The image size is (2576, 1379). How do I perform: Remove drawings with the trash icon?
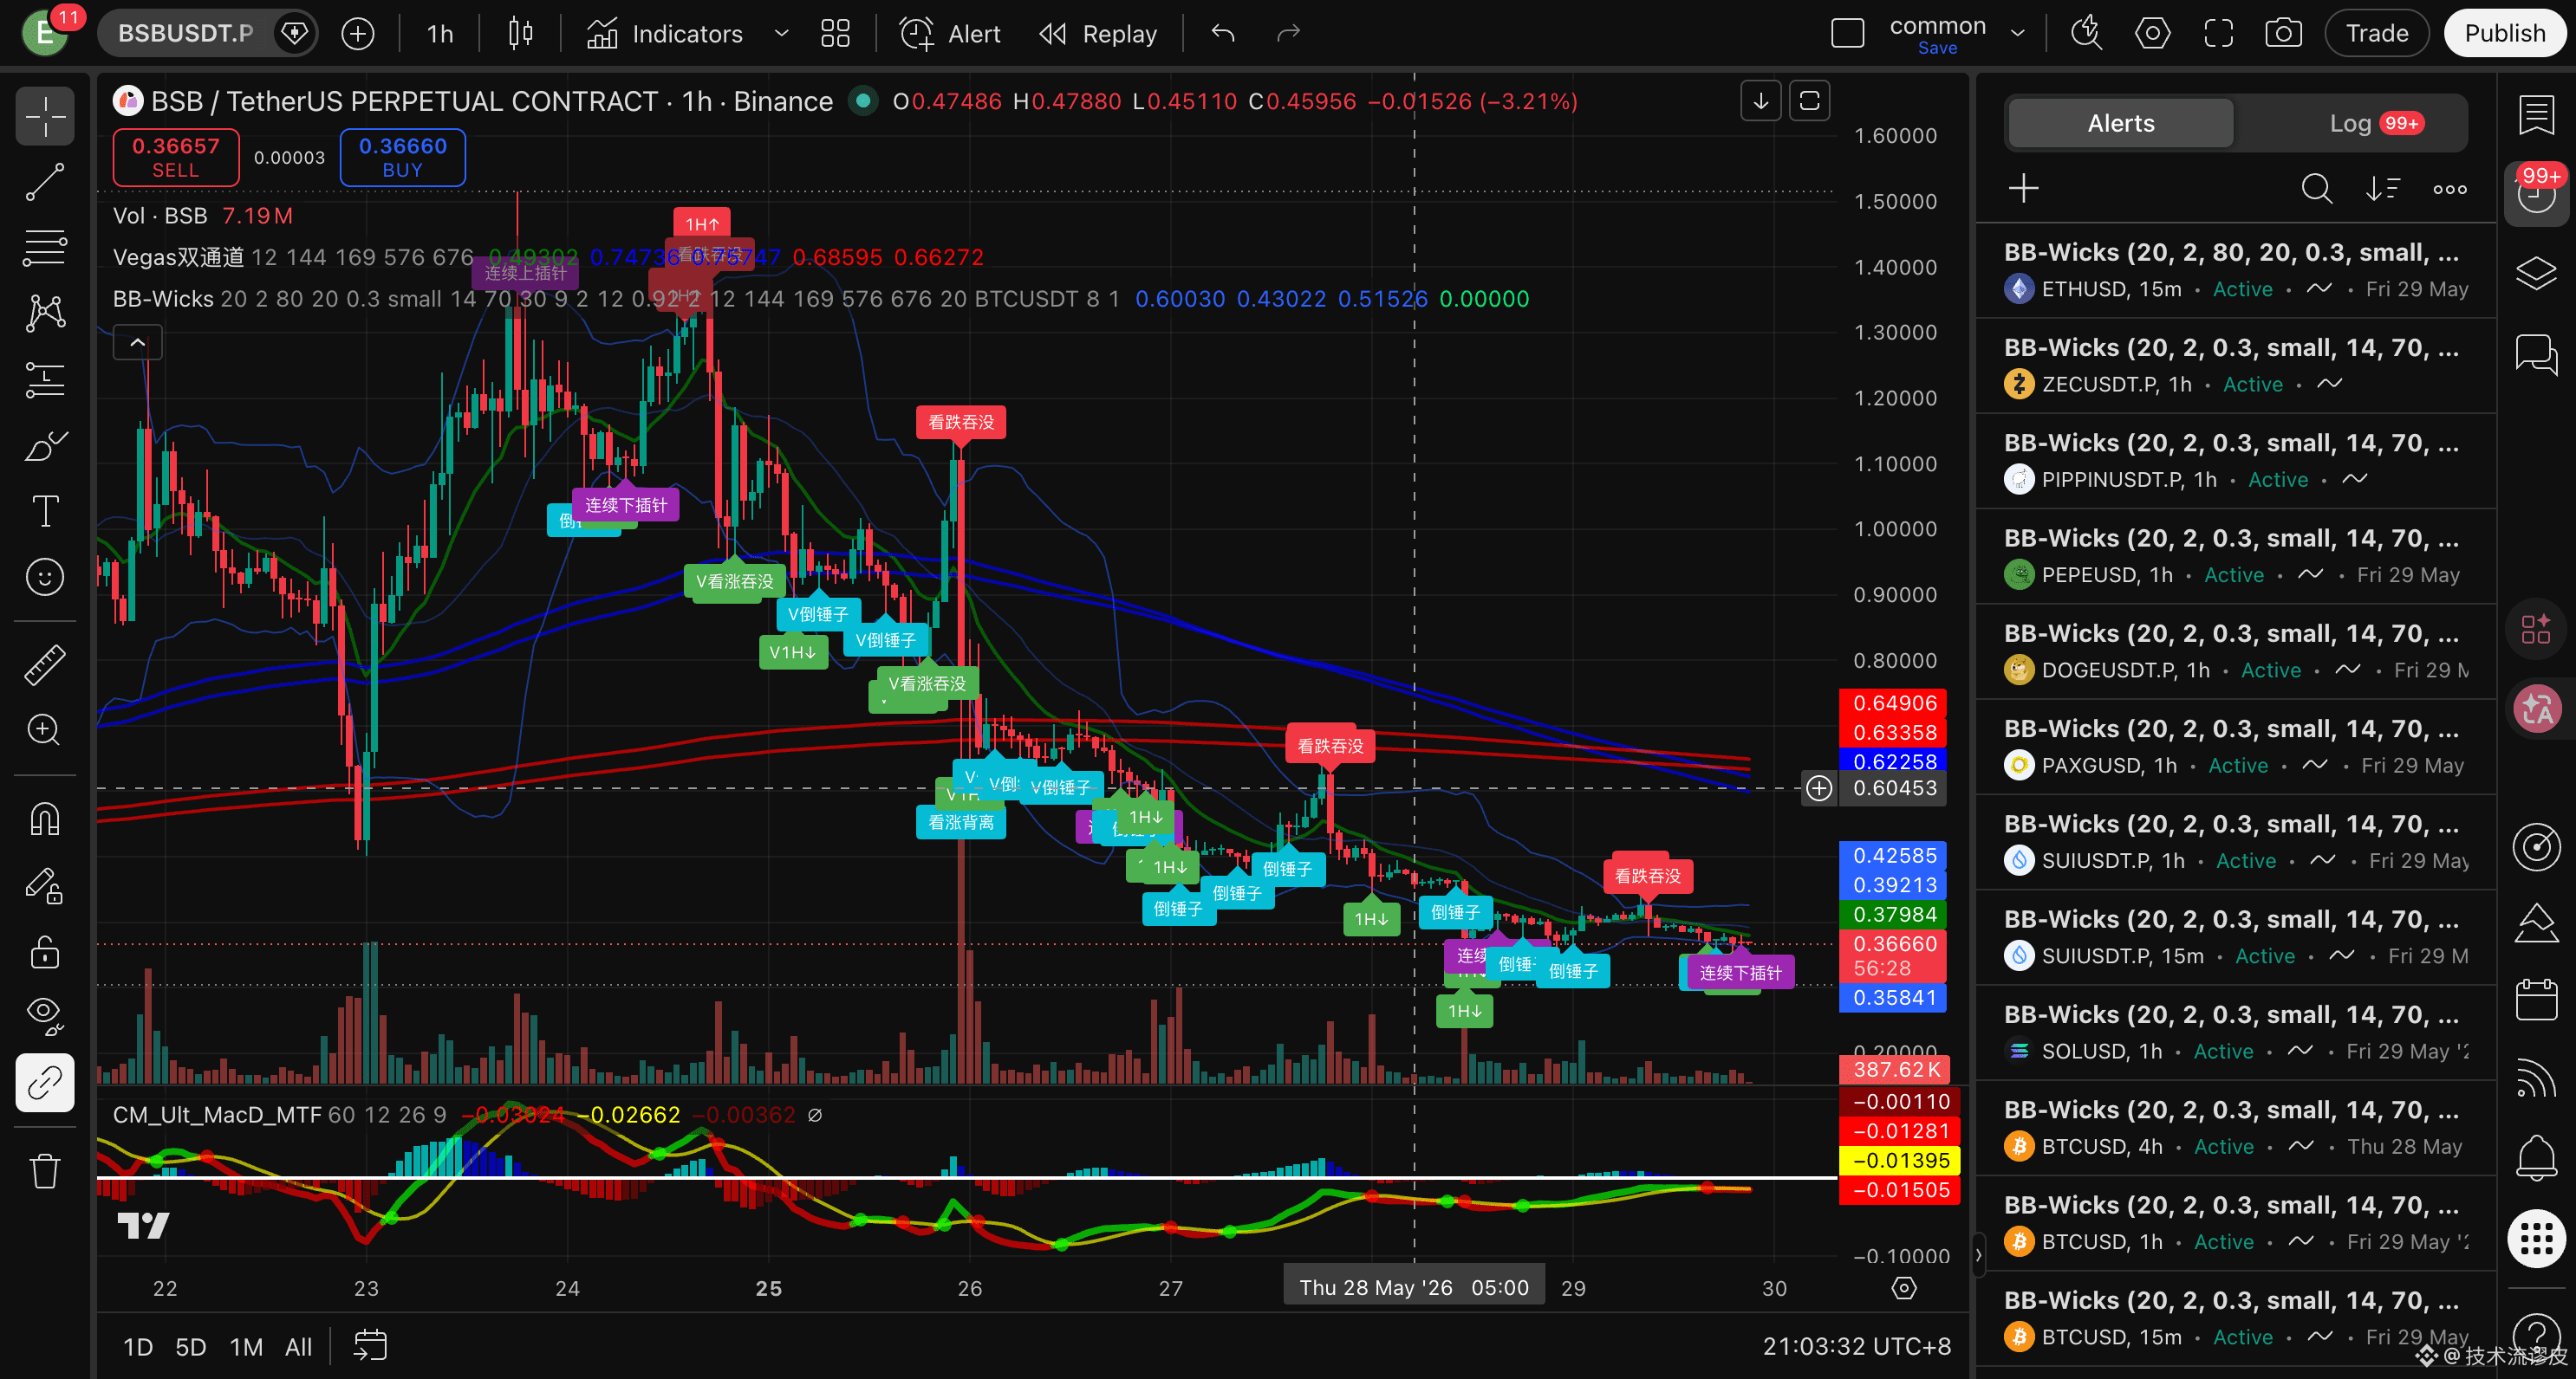coord(45,1170)
